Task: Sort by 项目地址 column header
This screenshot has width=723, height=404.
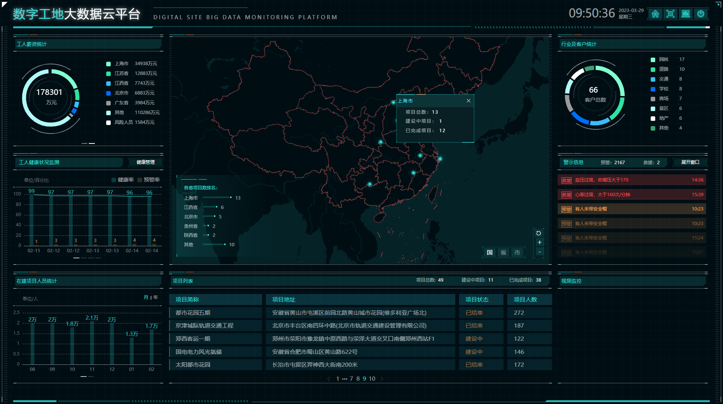Action: coord(360,300)
